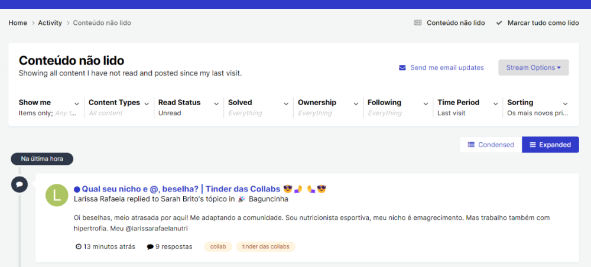Click the 'tinder das collabs' tag
This screenshot has width=591, height=267.
(265, 247)
